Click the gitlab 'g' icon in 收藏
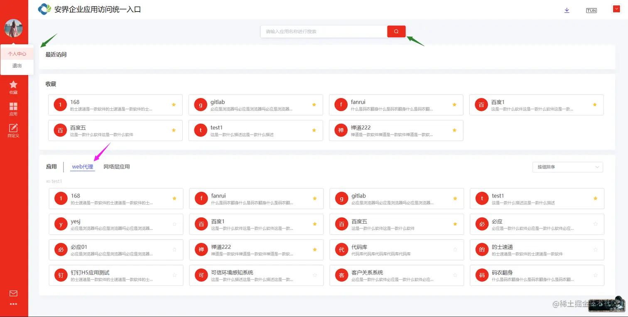 click(201, 105)
